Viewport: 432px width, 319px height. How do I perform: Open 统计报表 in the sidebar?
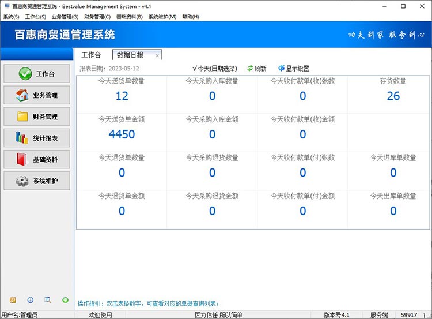point(37,138)
